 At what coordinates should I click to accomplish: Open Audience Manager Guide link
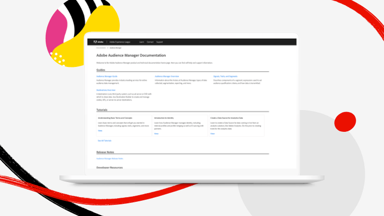[x=107, y=76]
